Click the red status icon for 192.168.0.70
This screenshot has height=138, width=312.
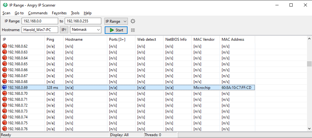click(x=4, y=93)
